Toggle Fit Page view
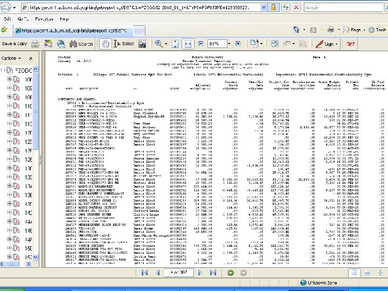The width and height of the screenshot is (388, 291). click(175, 44)
